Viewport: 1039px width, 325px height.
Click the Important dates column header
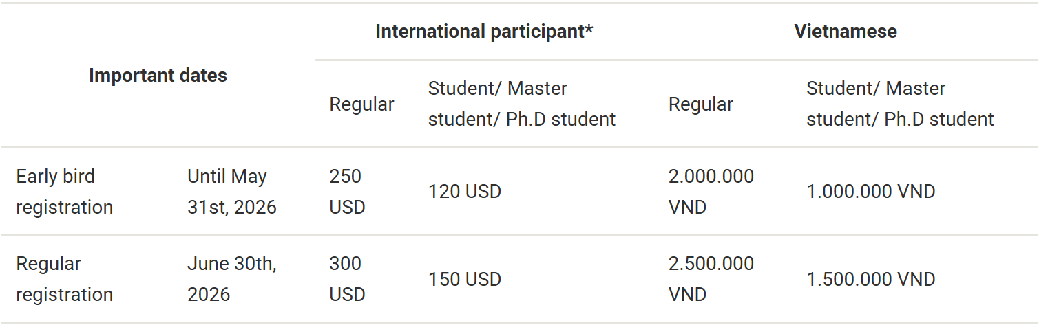pyautogui.click(x=158, y=76)
